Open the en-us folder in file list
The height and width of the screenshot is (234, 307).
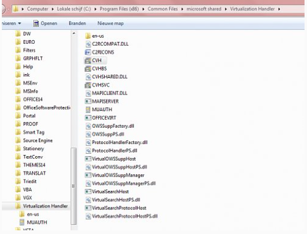click(94, 36)
